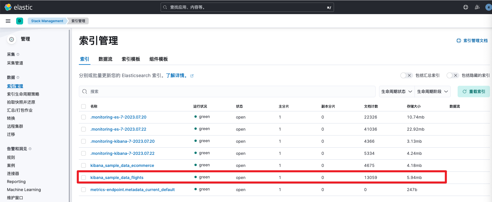Click the green D space avatar
Screen dimensions: 492x202
20,21
